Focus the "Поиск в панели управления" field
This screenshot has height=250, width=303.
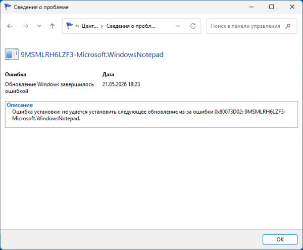tap(251, 26)
